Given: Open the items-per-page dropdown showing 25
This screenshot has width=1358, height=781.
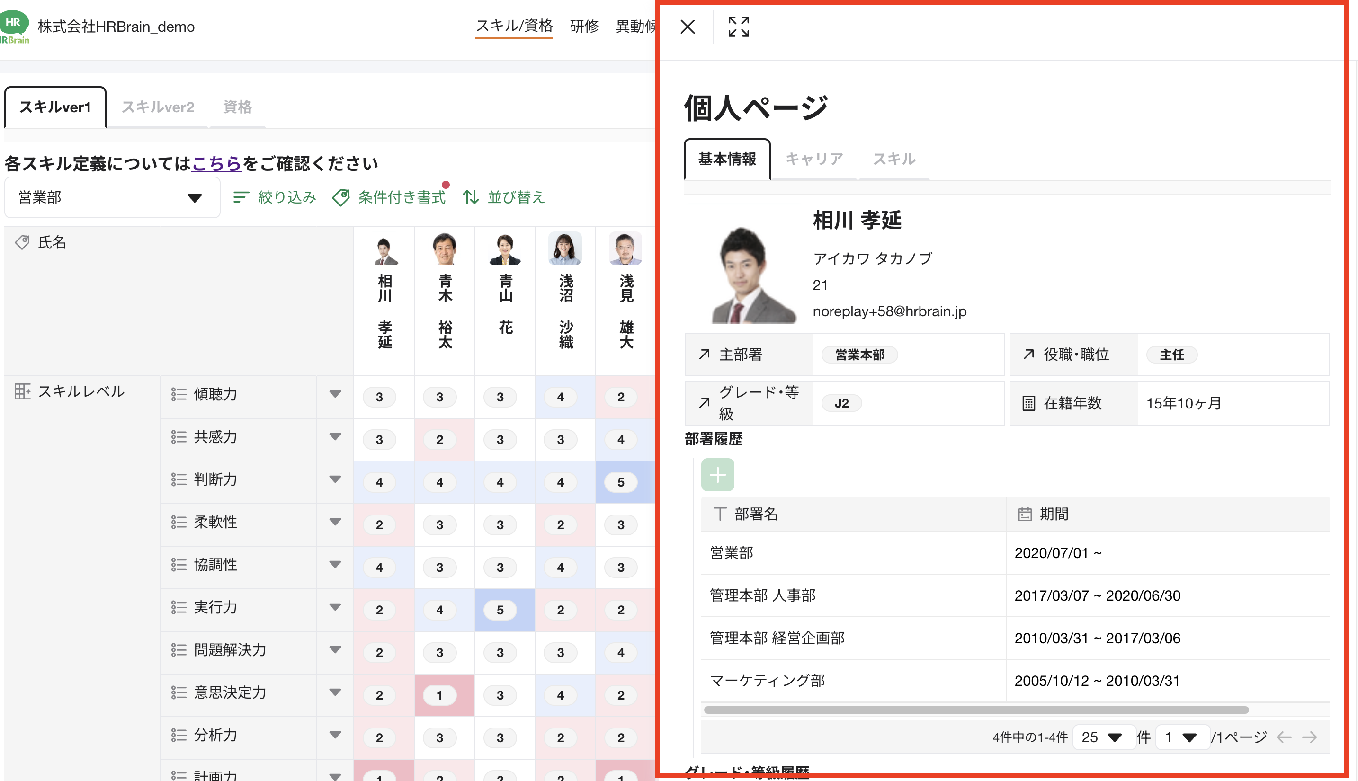Looking at the screenshot, I should [x=1104, y=737].
